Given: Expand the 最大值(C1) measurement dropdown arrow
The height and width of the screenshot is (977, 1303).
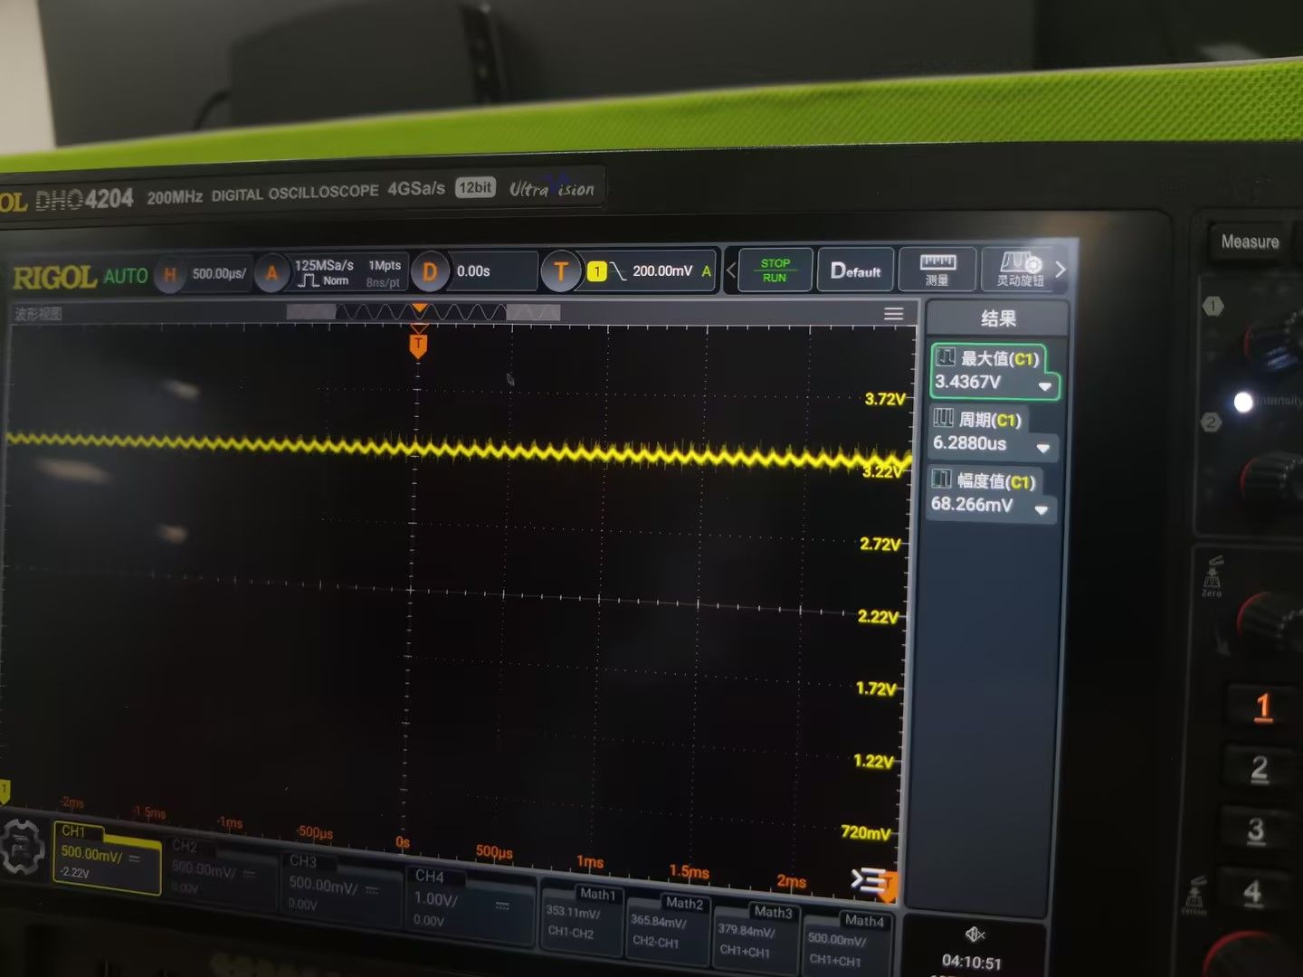Looking at the screenshot, I should pos(1045,386).
